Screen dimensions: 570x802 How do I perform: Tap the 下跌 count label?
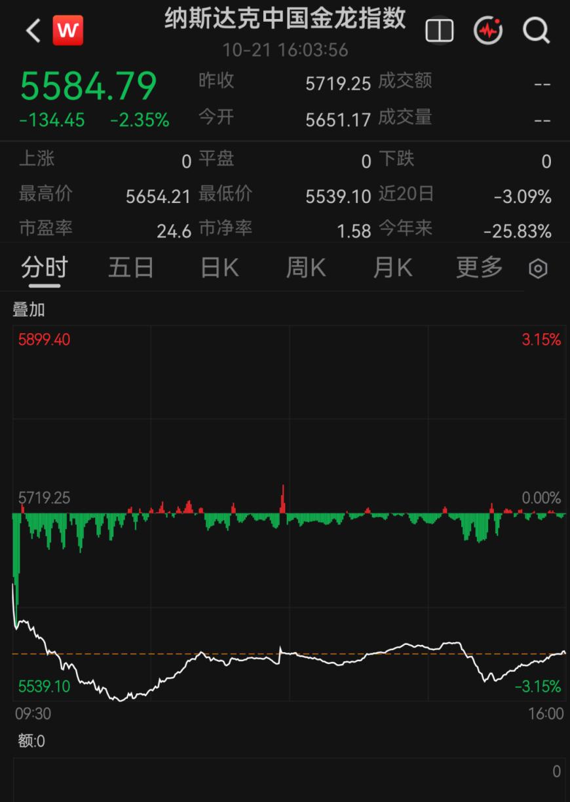click(396, 158)
